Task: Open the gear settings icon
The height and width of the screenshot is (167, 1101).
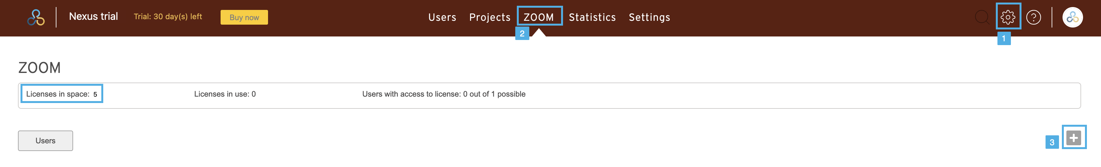Action: 1008,17
